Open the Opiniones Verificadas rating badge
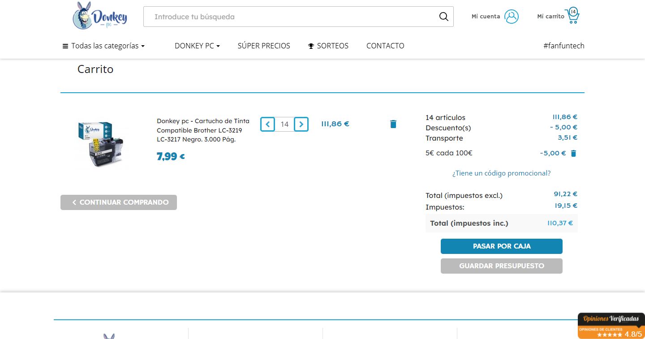 point(611,326)
